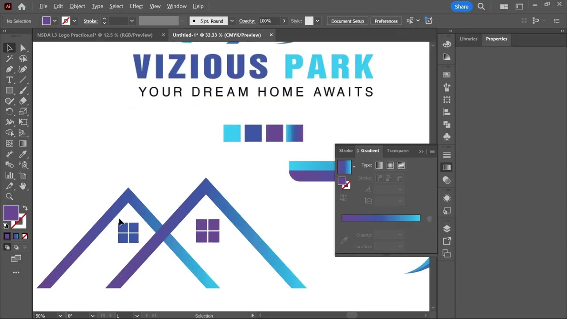This screenshot has width=567, height=319.
Task: Open the Window menu
Action: click(177, 6)
